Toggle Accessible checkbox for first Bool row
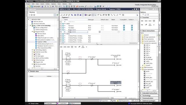 coord(124,26)
